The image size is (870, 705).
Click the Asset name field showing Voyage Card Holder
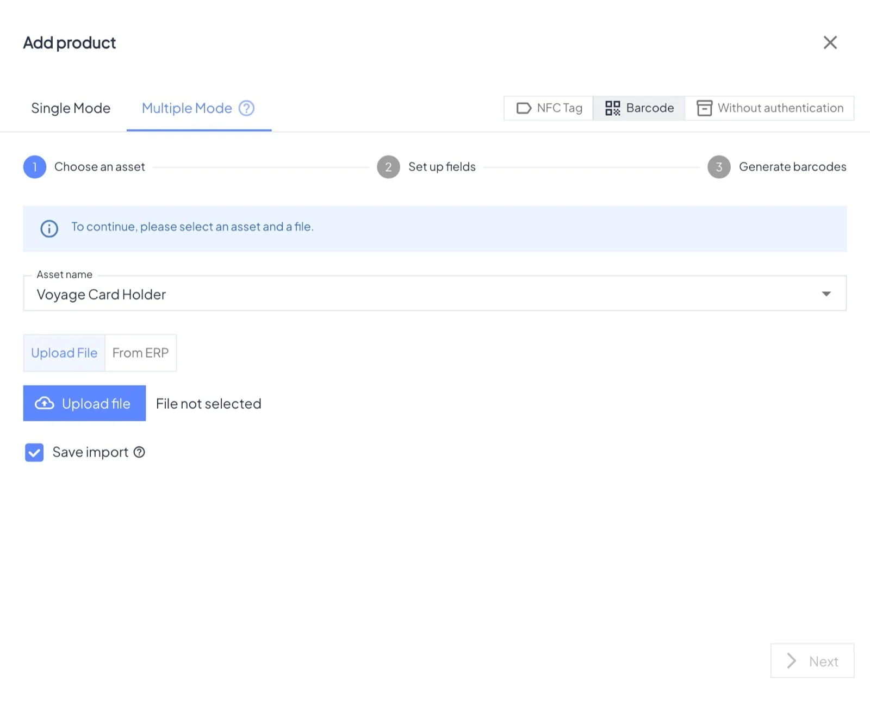pos(434,294)
